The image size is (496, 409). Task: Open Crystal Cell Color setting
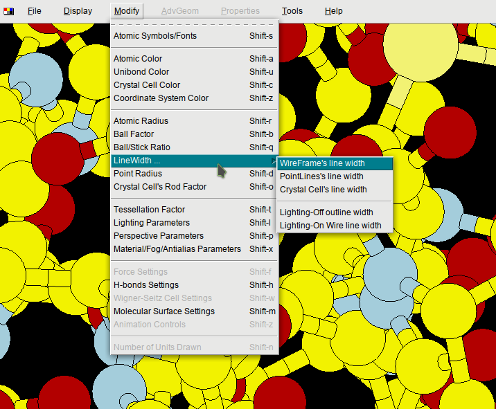click(194, 85)
